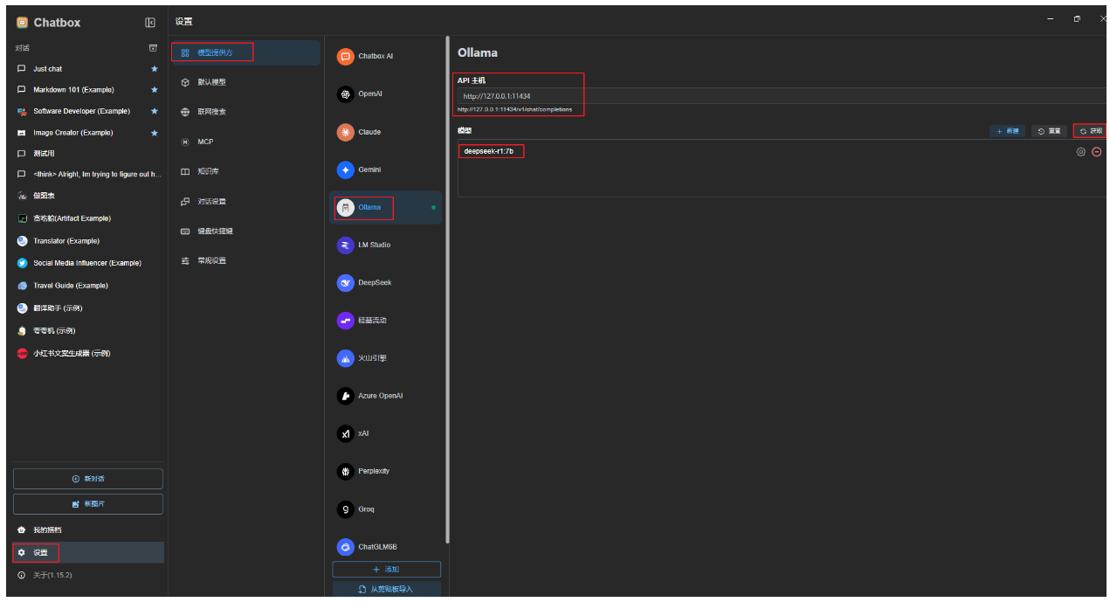Select the Chatbox AI provider icon
The width and height of the screenshot is (1110, 602).
click(x=345, y=57)
